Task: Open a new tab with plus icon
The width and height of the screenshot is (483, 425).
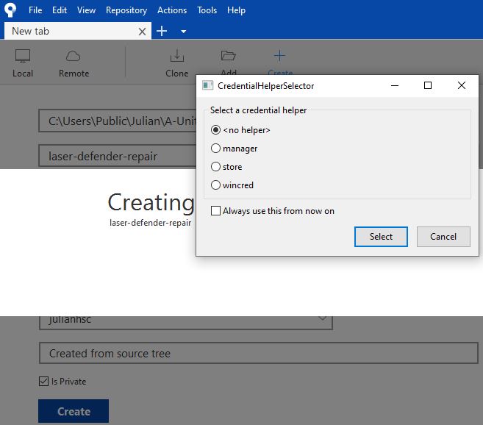Action: pyautogui.click(x=162, y=31)
